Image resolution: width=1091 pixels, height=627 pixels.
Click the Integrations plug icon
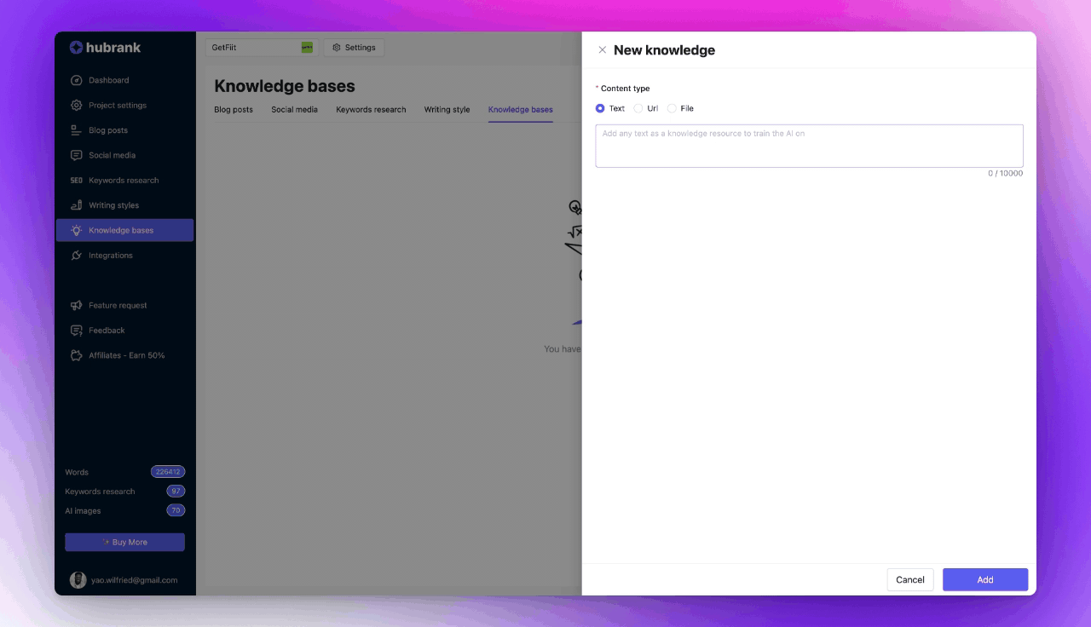click(x=77, y=256)
